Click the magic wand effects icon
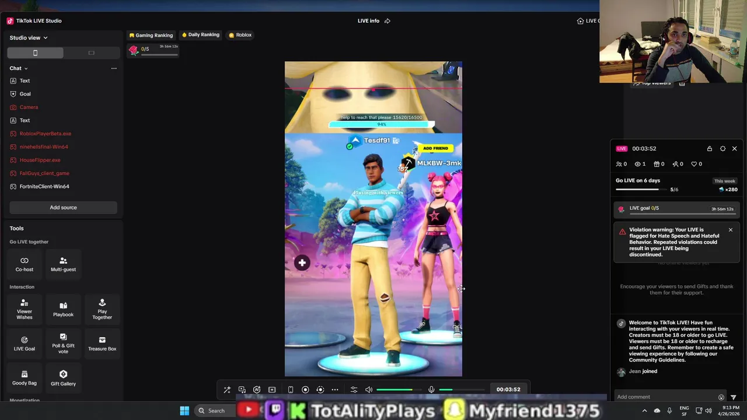 [227, 390]
